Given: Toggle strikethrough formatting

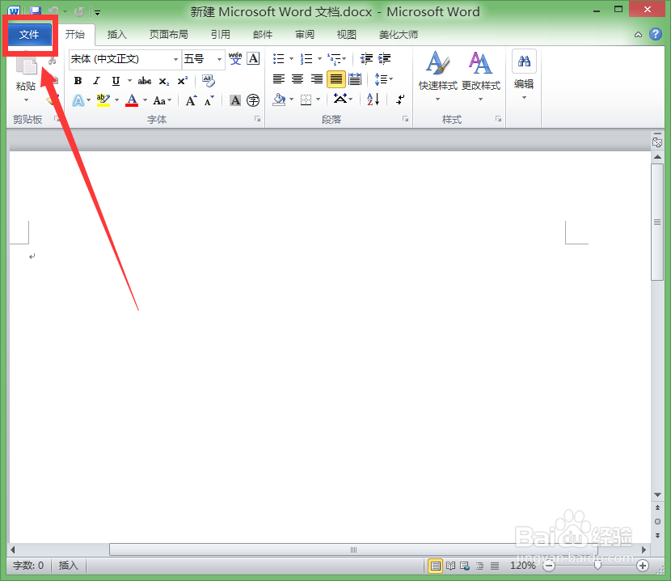Looking at the screenshot, I should [x=145, y=81].
